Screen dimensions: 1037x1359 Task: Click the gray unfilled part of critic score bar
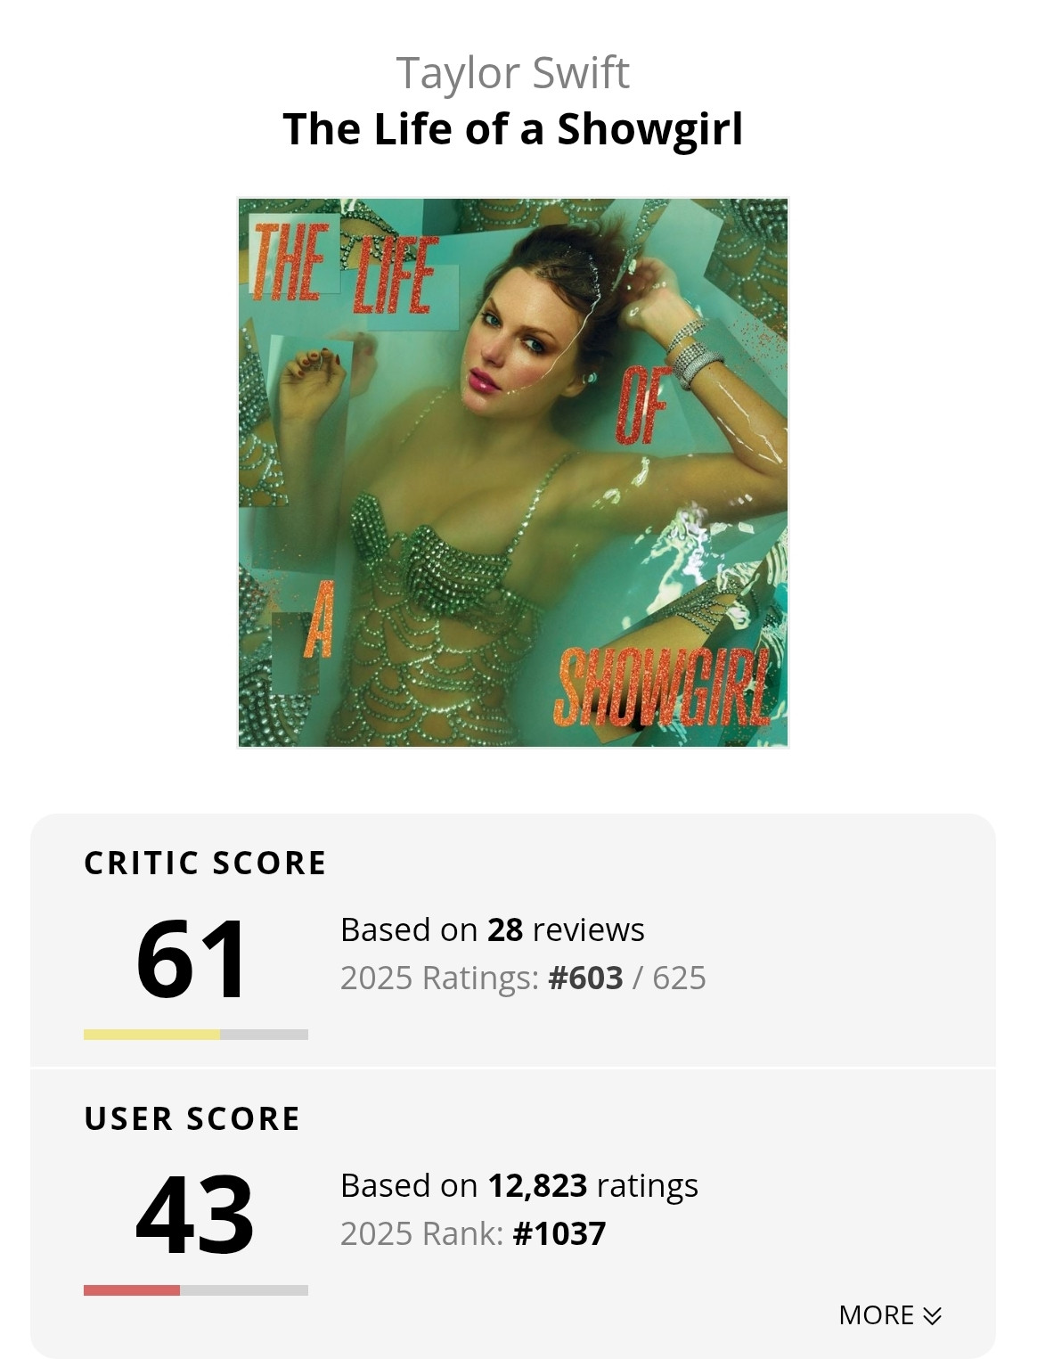click(x=264, y=1035)
